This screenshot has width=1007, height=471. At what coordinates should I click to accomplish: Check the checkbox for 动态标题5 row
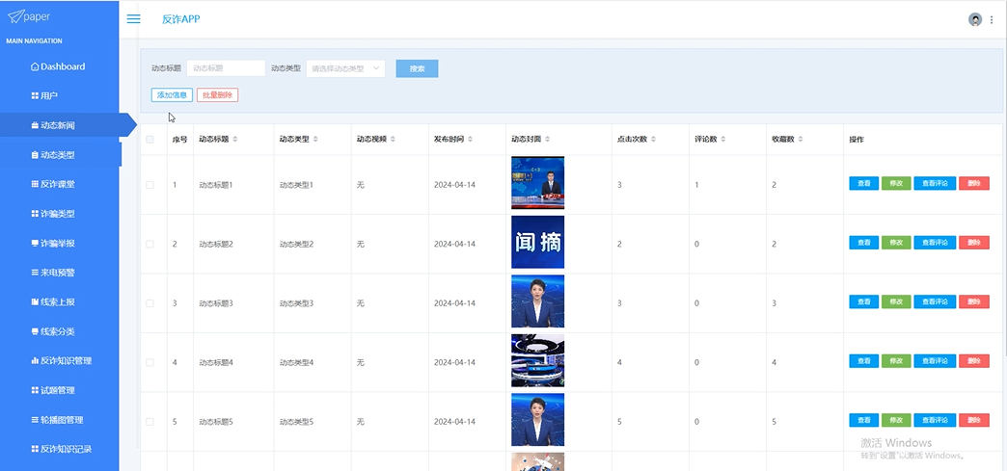(150, 422)
